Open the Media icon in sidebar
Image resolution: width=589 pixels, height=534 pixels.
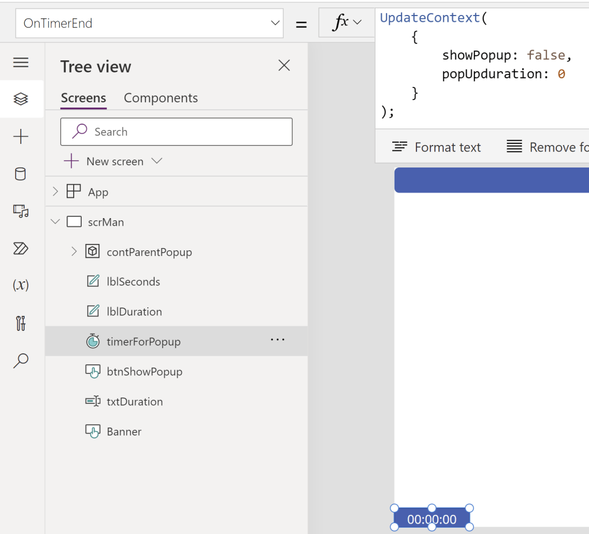(21, 211)
